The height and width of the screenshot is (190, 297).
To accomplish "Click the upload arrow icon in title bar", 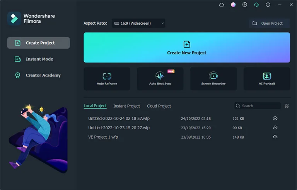I will tap(245, 5).
